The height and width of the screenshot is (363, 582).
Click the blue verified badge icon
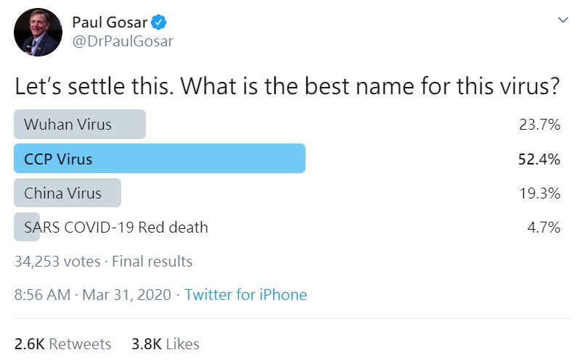(x=159, y=22)
